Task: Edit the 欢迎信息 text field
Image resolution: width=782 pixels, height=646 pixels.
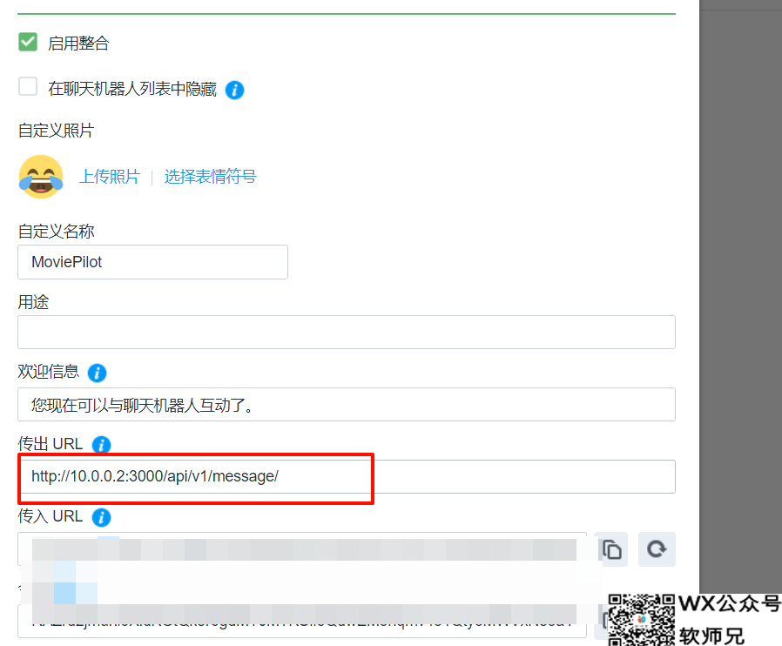Action: point(347,404)
